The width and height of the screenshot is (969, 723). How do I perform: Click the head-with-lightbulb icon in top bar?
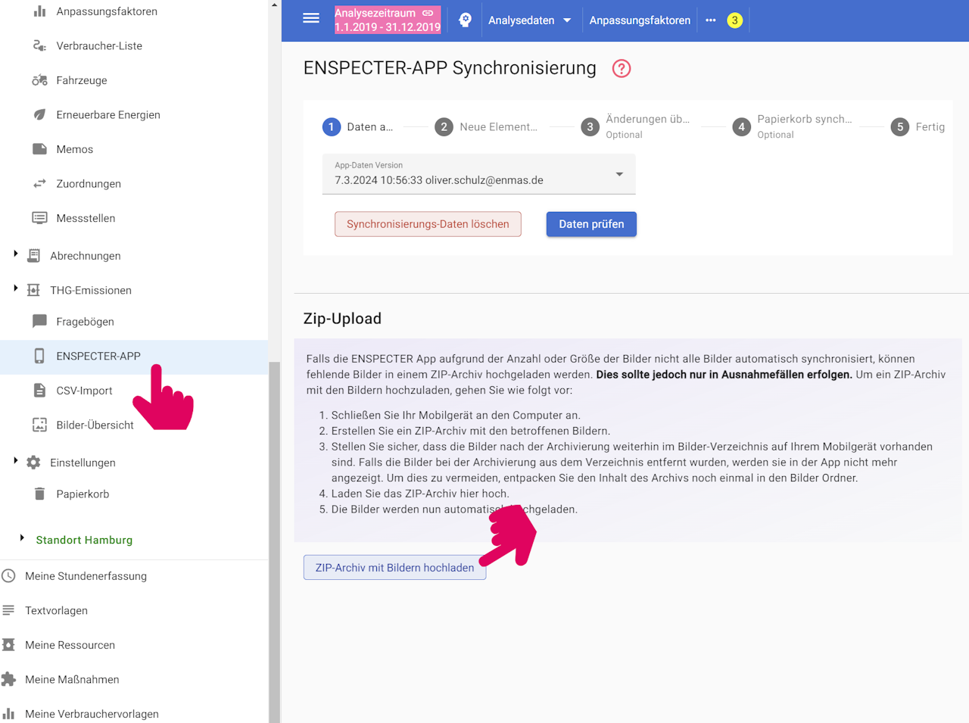[x=465, y=20]
